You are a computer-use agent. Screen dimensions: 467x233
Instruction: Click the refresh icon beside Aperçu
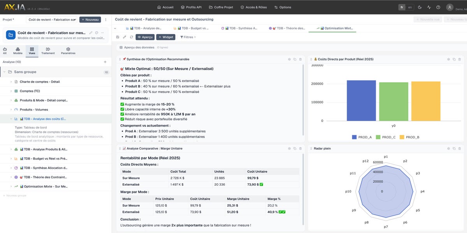(x=131, y=37)
